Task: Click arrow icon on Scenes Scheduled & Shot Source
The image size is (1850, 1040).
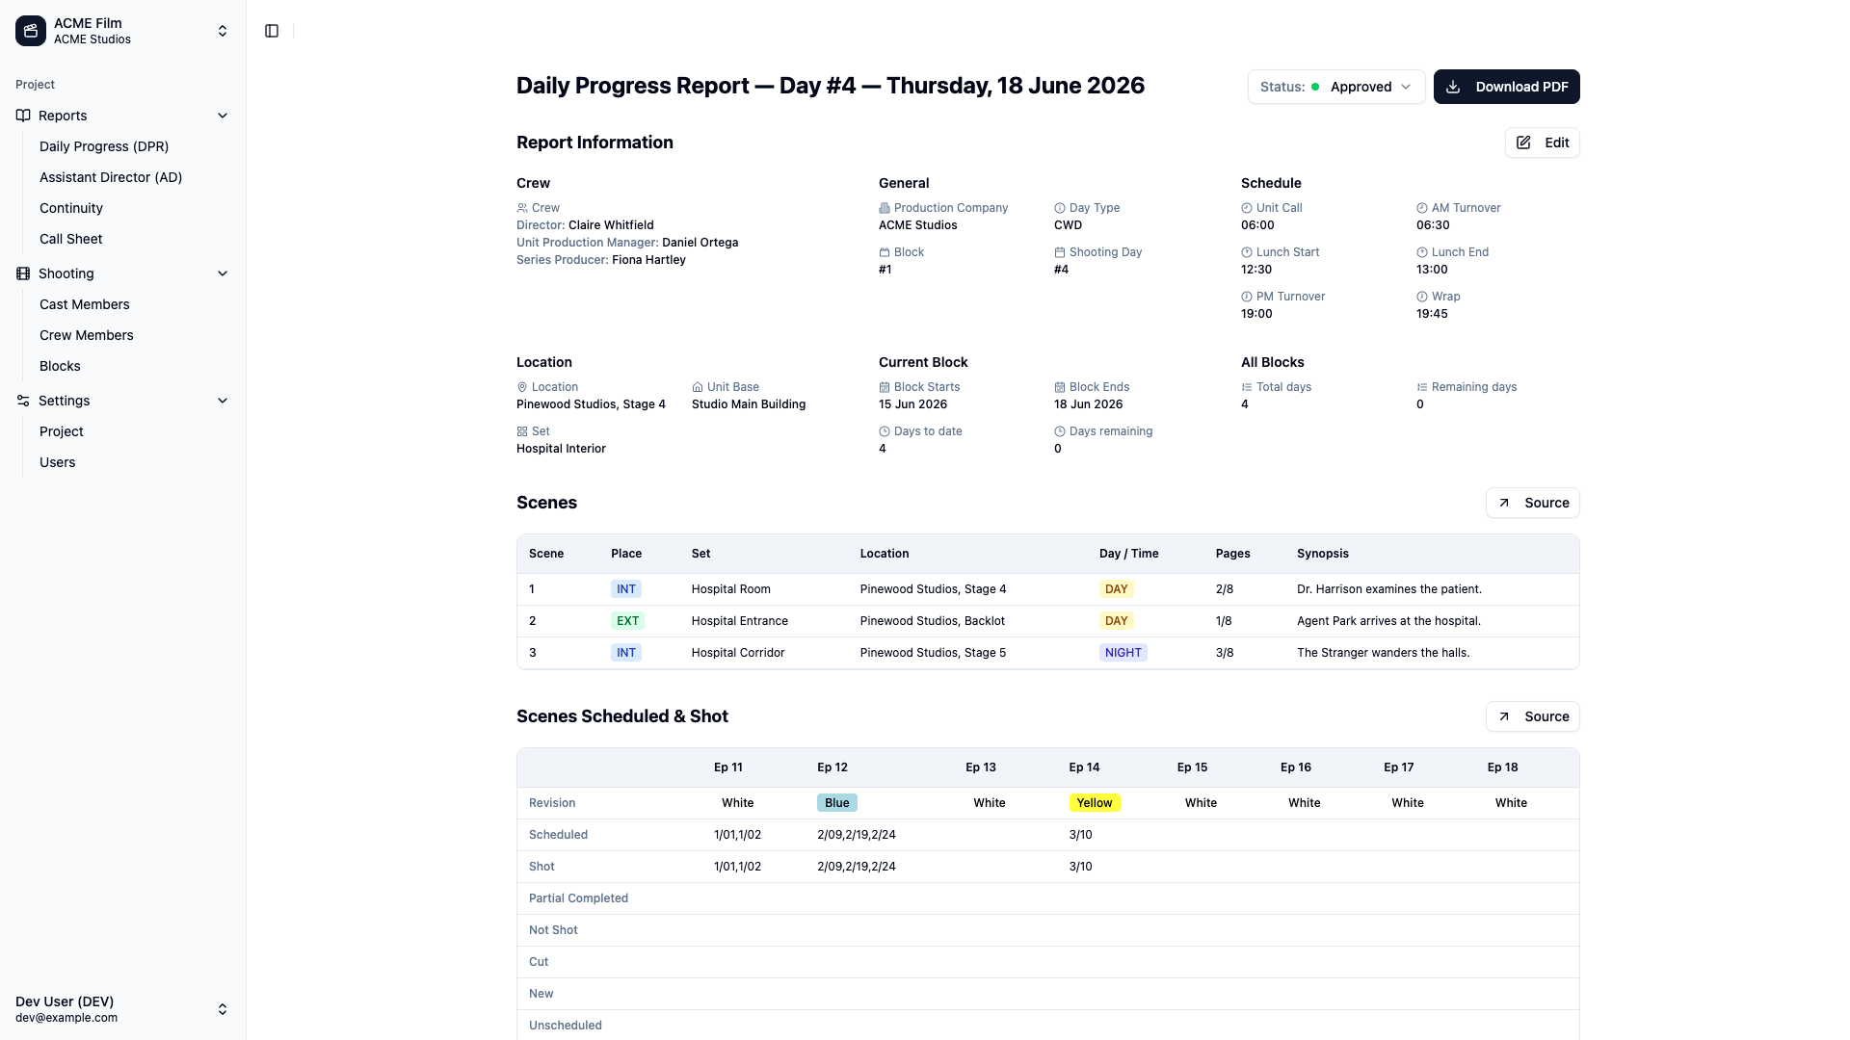Action: click(x=1504, y=716)
